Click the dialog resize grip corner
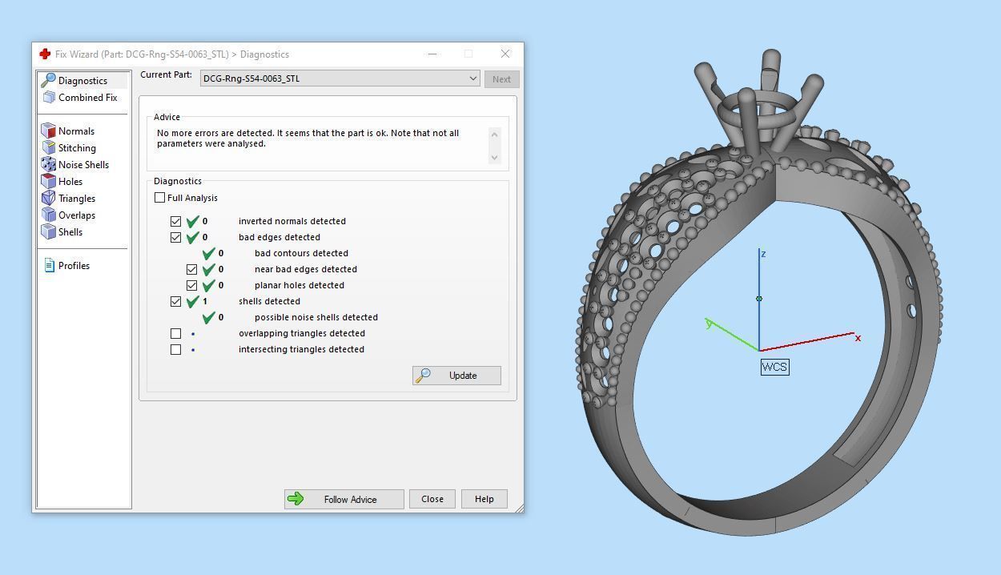 pyautogui.click(x=519, y=508)
